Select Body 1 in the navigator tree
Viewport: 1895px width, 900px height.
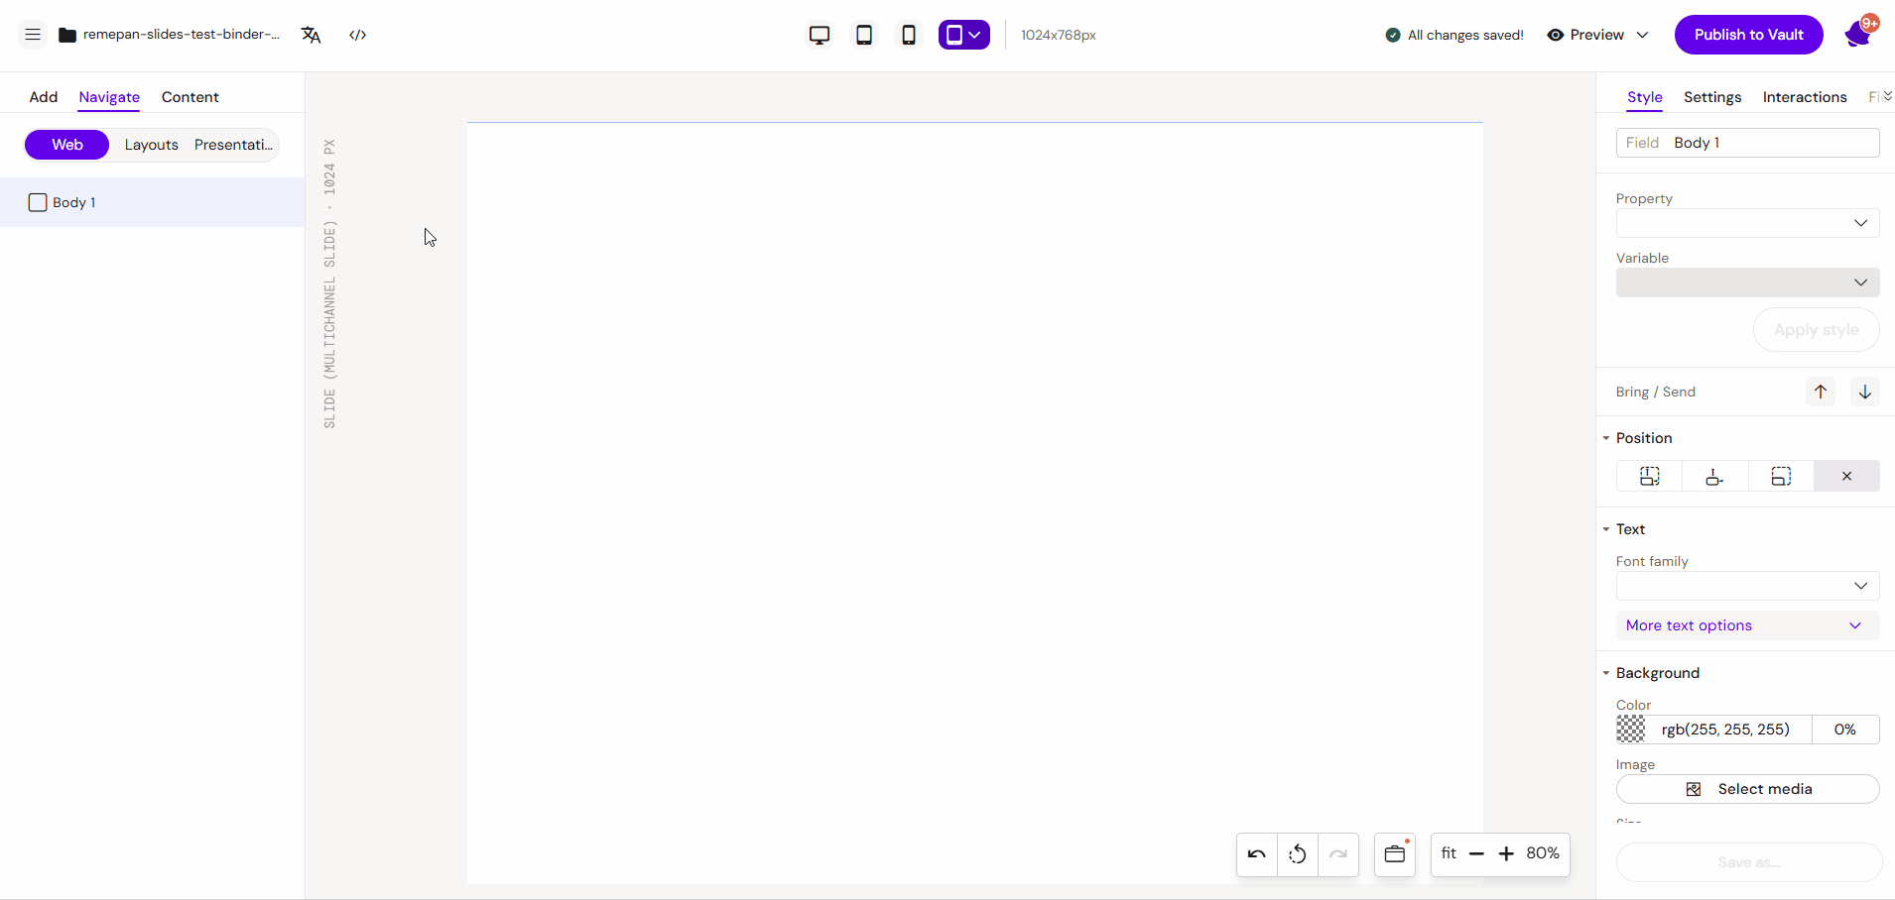(152, 202)
